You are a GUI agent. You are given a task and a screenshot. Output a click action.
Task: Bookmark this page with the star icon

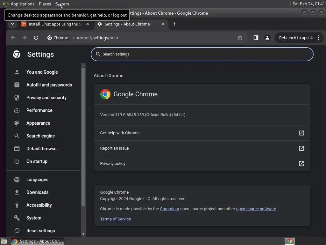[x=240, y=38]
